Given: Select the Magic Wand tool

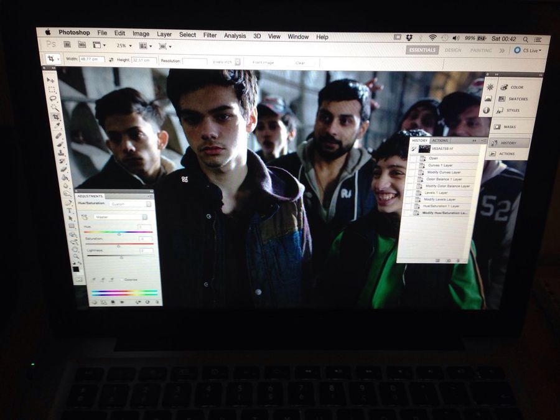Looking at the screenshot, I should 55,108.
